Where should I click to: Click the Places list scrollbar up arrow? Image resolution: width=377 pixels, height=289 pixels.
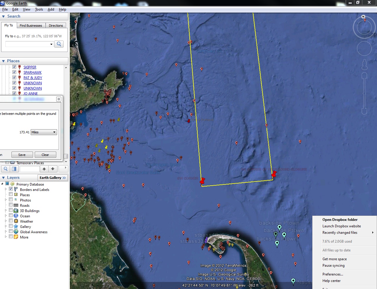coord(66,68)
